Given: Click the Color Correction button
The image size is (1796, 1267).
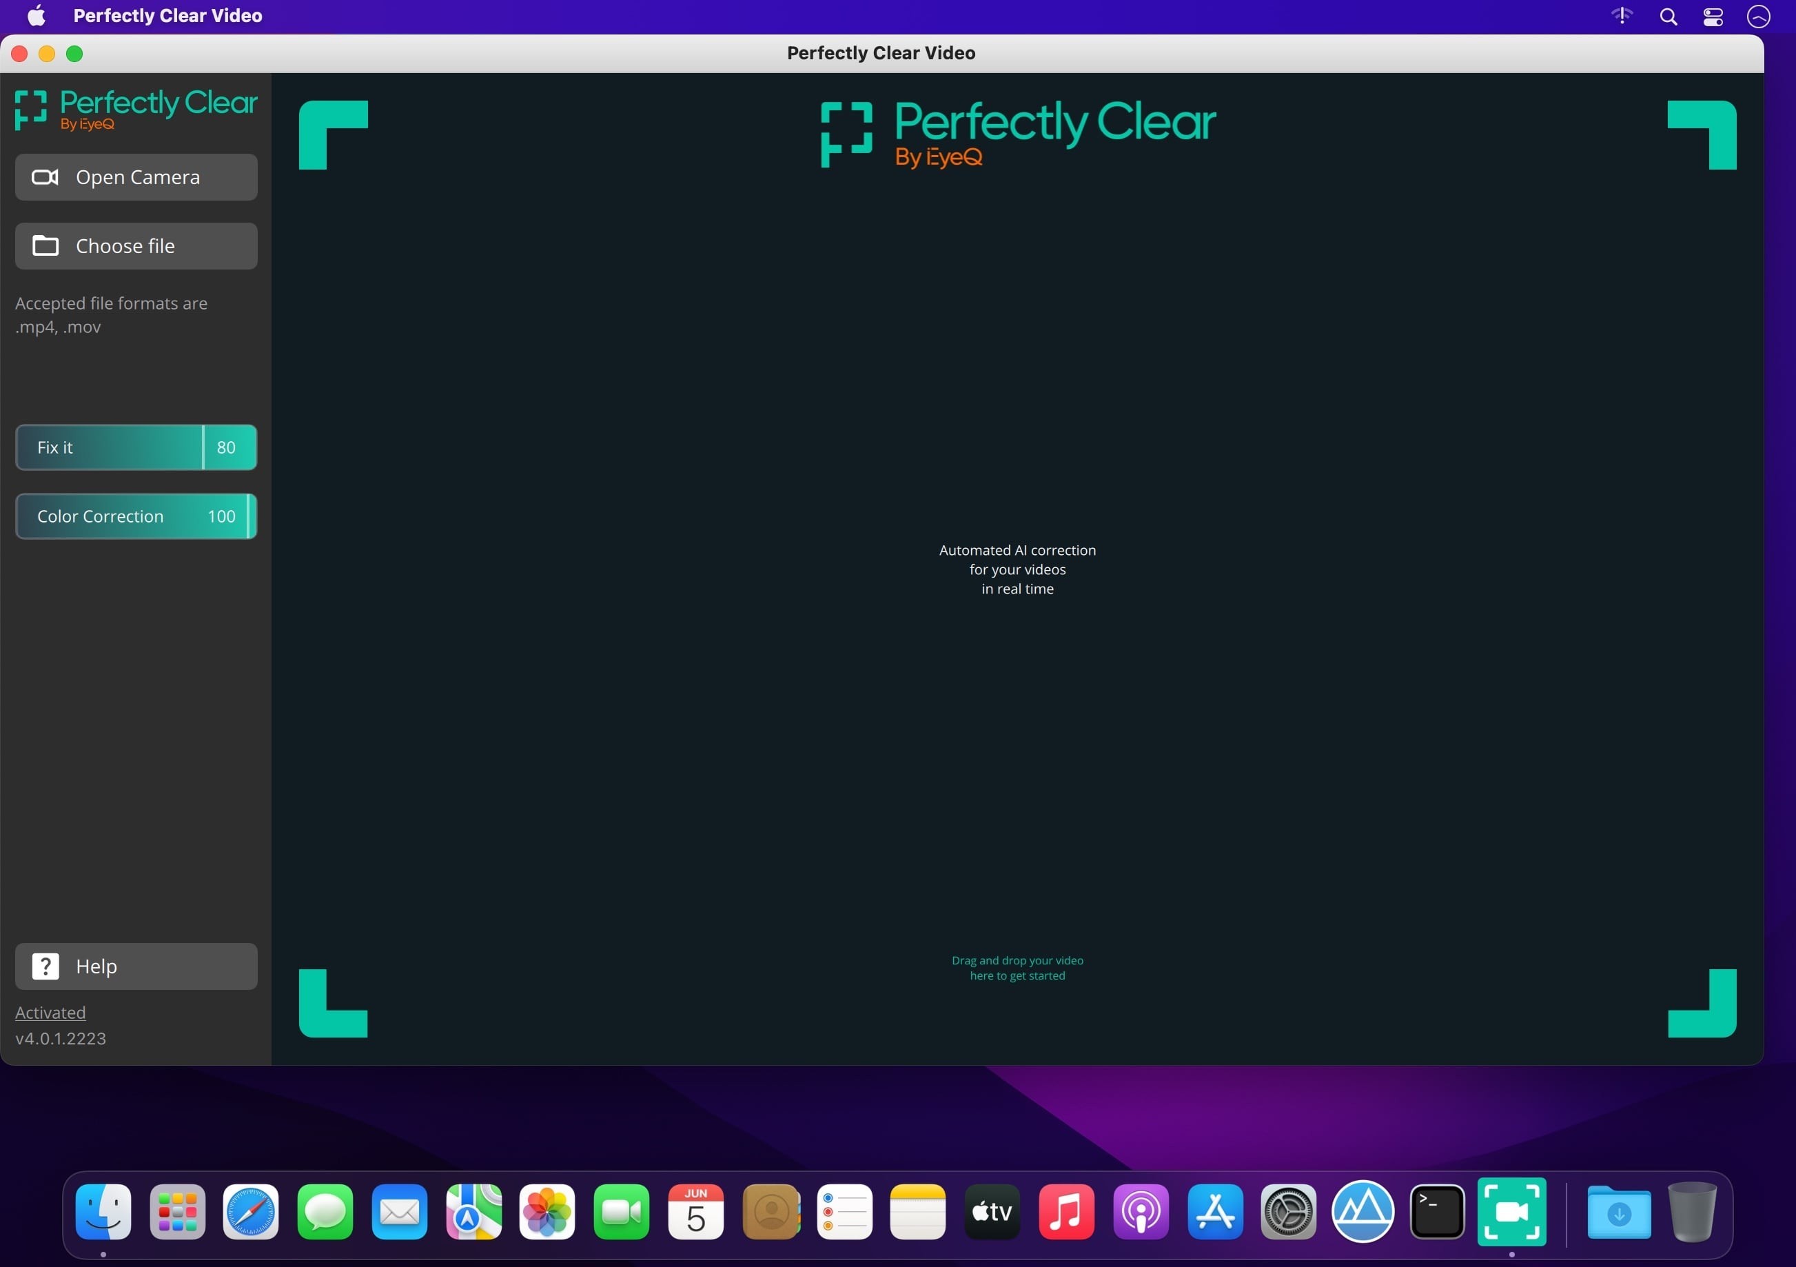Looking at the screenshot, I should coord(136,516).
